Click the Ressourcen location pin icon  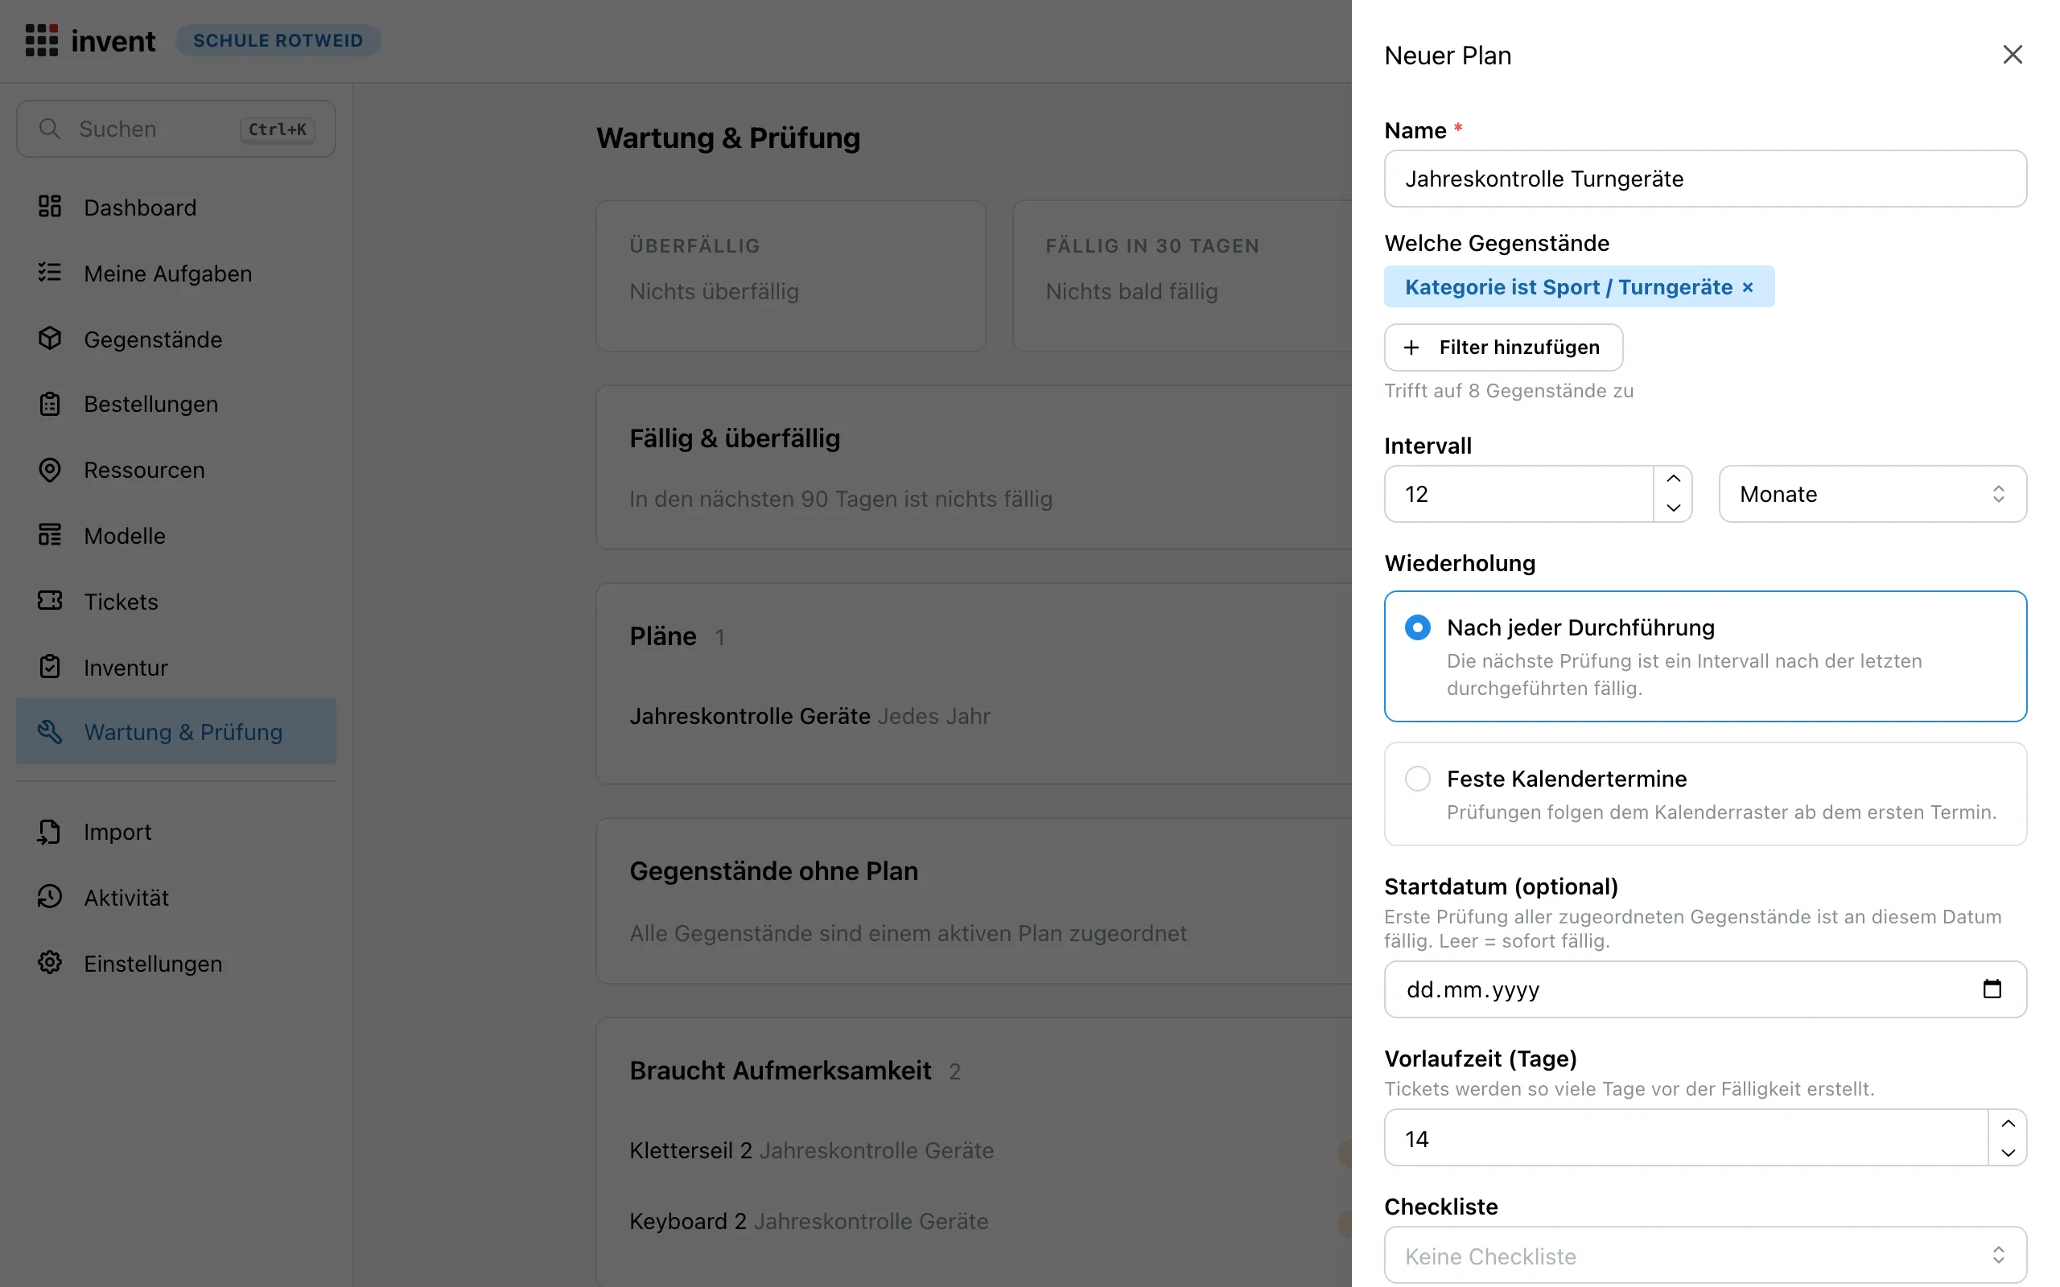coord(49,469)
